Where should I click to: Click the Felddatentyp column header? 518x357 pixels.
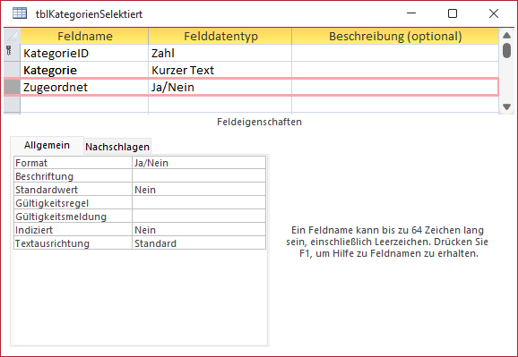click(220, 37)
